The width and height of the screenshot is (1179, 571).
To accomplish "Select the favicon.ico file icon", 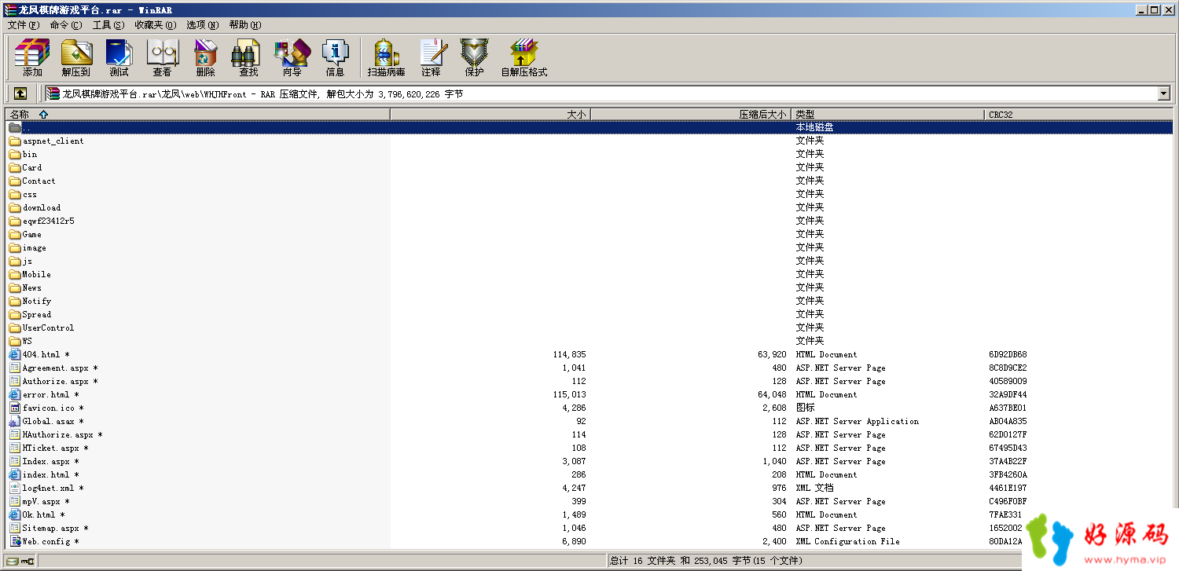I will (x=15, y=408).
